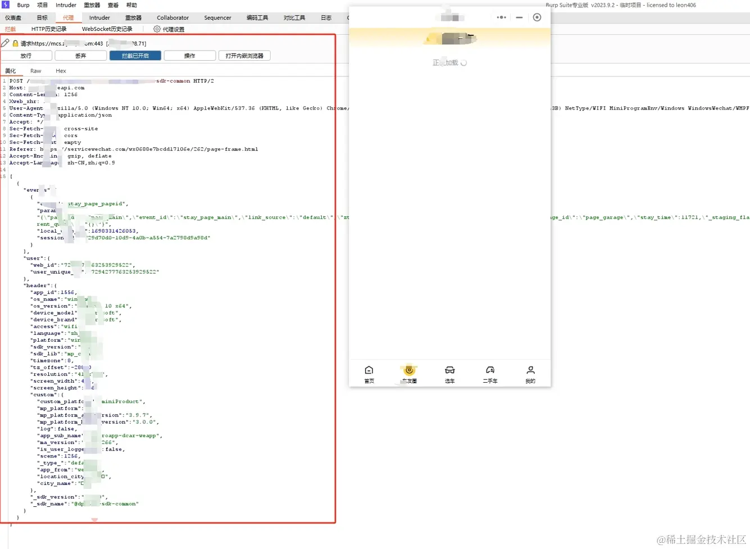Click the pencil edit icon beside the request URL
The width and height of the screenshot is (750, 549).
pos(5,43)
